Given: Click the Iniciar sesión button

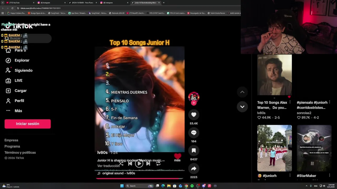Looking at the screenshot, I should (27, 124).
